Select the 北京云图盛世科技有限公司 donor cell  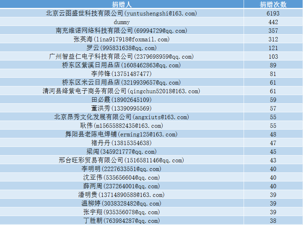click(122, 13)
